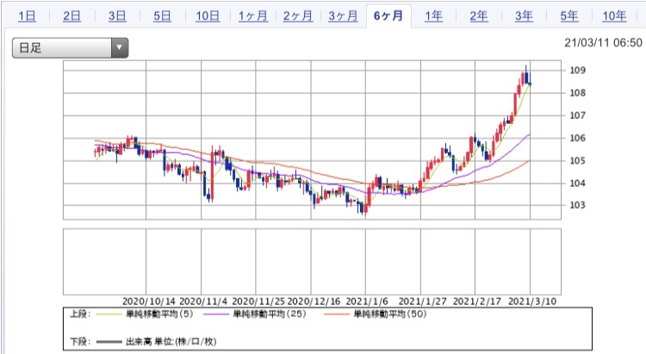
Task: Click the 104 price axis label
Action: pos(577,183)
